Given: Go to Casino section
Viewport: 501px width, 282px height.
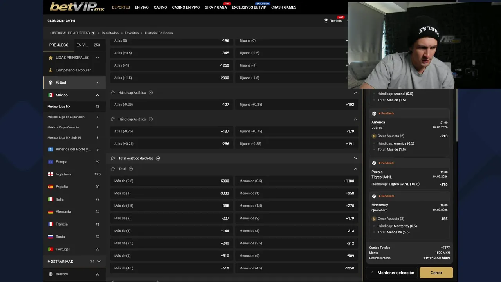Looking at the screenshot, I should (x=160, y=7).
